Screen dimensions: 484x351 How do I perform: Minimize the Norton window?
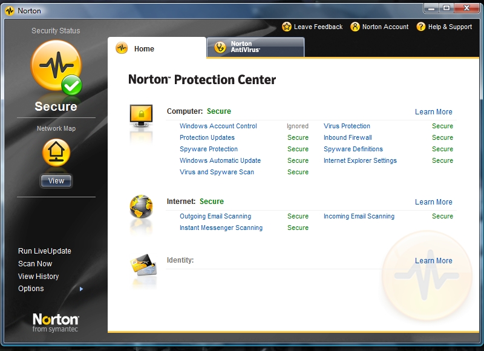click(x=431, y=8)
